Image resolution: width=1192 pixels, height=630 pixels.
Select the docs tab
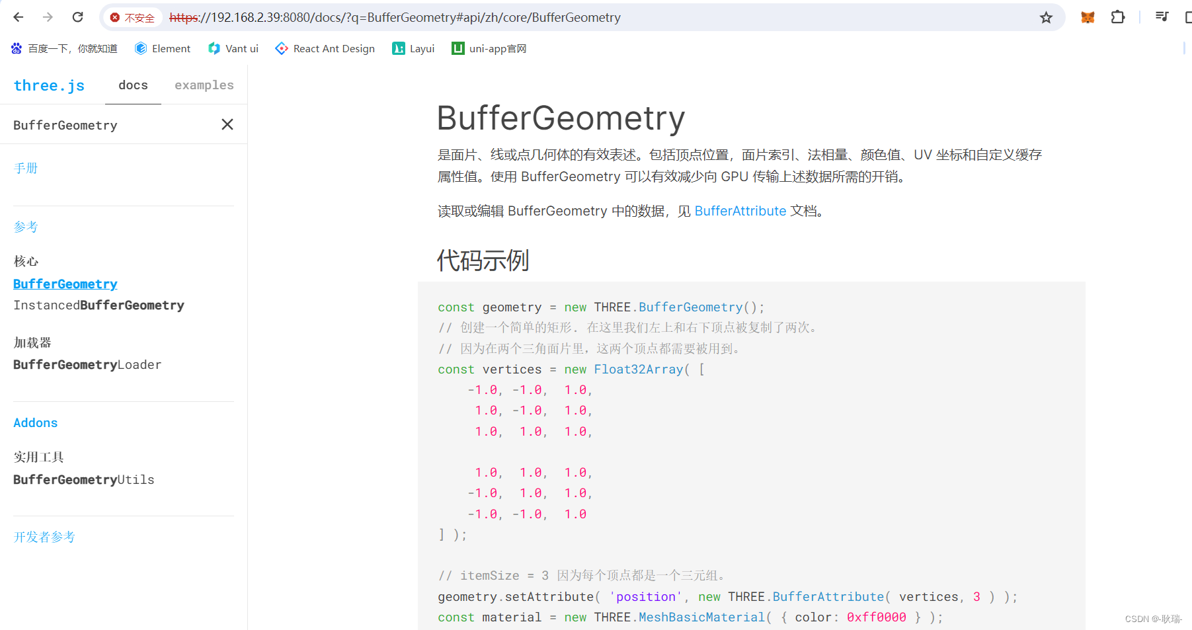tap(133, 85)
